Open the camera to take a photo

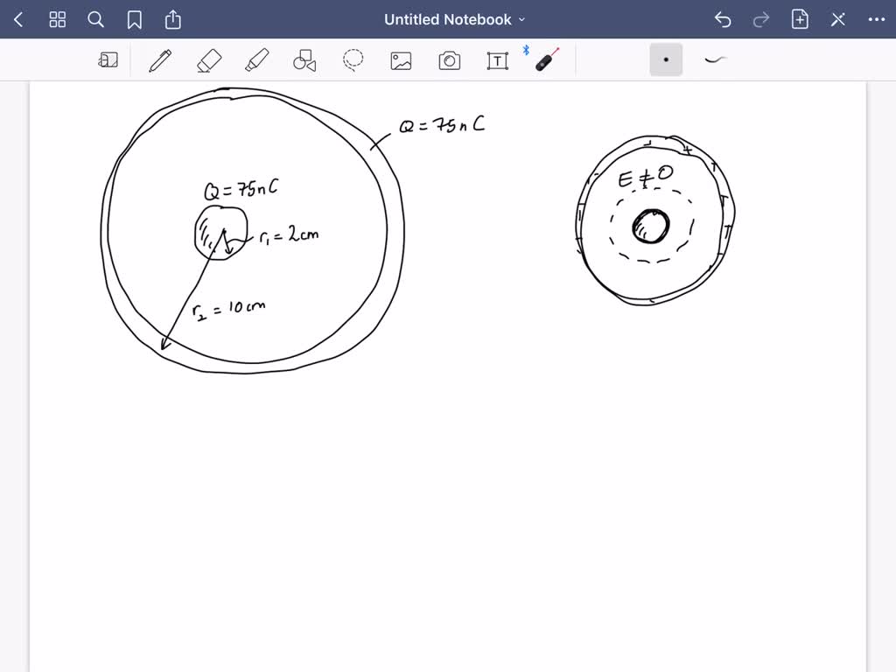coord(449,59)
